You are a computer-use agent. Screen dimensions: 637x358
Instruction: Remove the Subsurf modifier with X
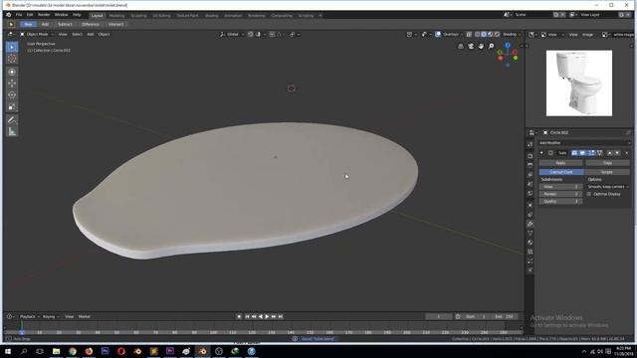tap(626, 152)
